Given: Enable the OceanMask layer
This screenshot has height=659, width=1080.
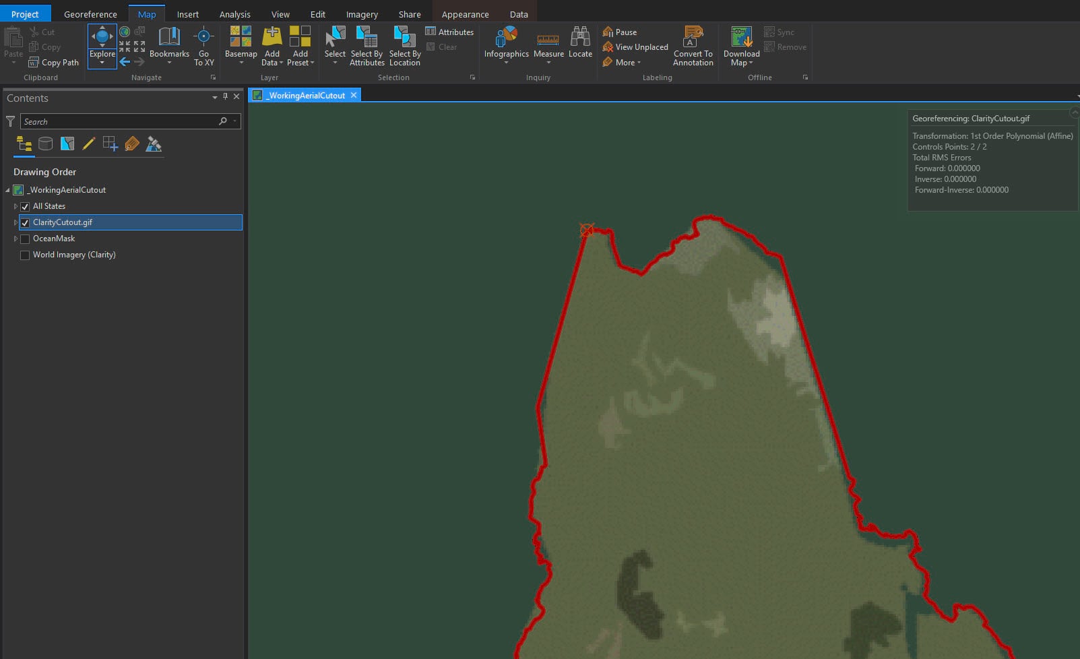Looking at the screenshot, I should click(x=25, y=239).
